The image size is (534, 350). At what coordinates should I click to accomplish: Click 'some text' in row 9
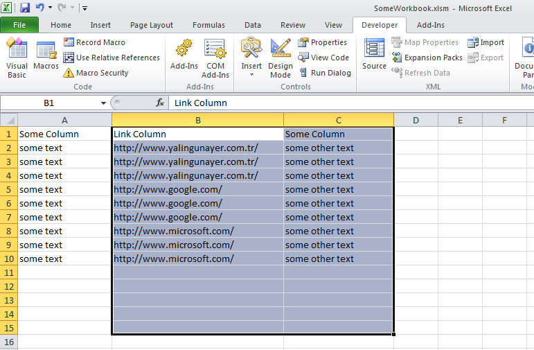(41, 245)
